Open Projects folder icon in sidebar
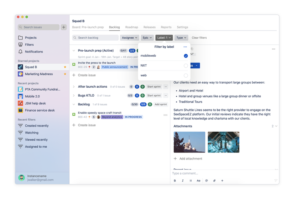The height and width of the screenshot is (199, 294). [x=21, y=38]
